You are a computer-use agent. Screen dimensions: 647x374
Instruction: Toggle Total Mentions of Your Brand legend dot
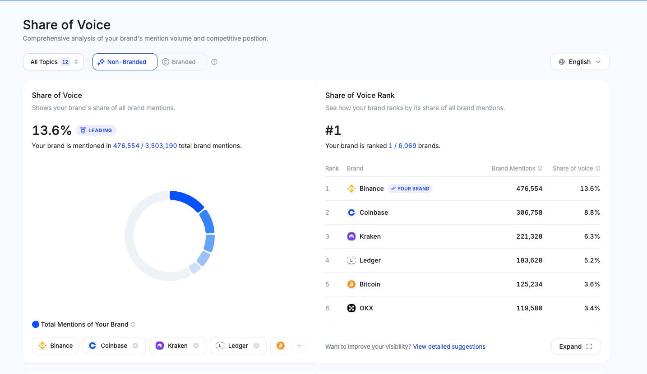[36, 324]
